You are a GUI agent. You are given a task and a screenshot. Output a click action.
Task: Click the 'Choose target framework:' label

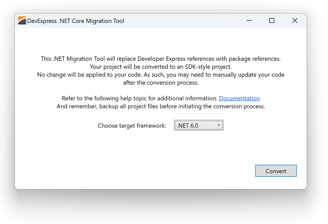[132, 126]
